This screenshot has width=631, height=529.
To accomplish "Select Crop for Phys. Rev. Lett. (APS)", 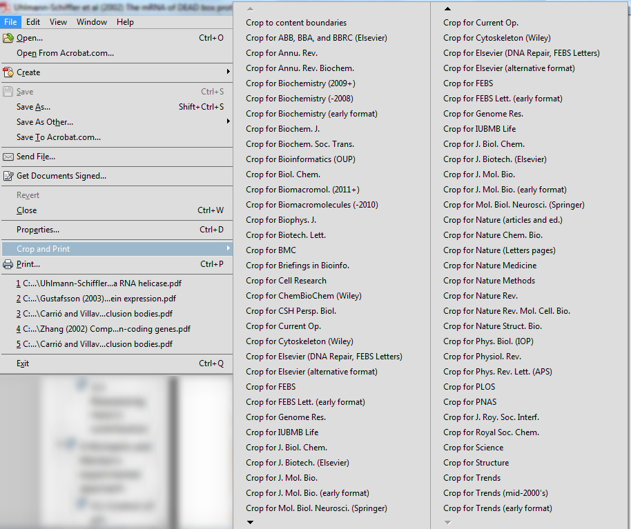I will [497, 372].
